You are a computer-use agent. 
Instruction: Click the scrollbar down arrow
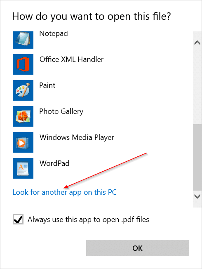(x=197, y=196)
